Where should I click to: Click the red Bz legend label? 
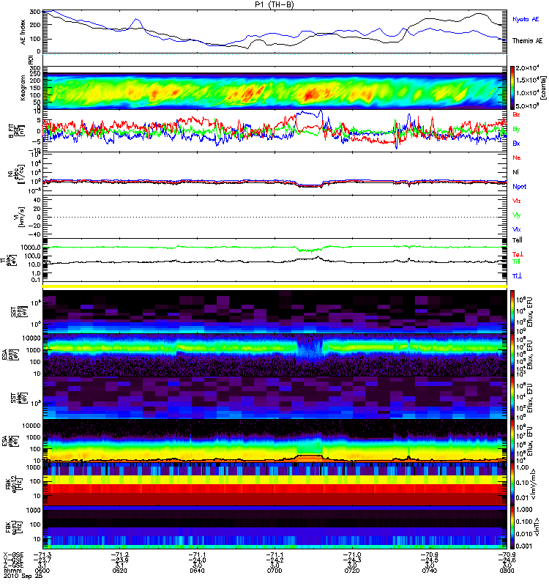click(x=516, y=114)
